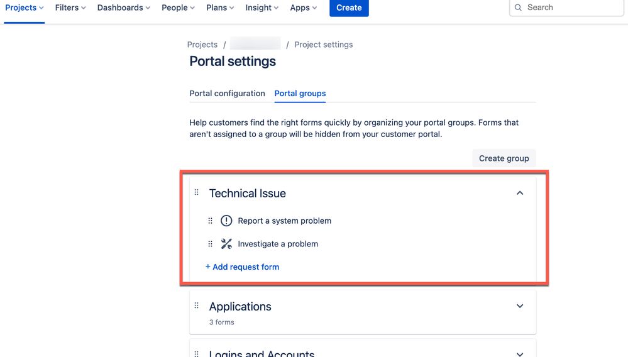Click the exclamation icon for system problem
This screenshot has width=628, height=357.
point(226,221)
